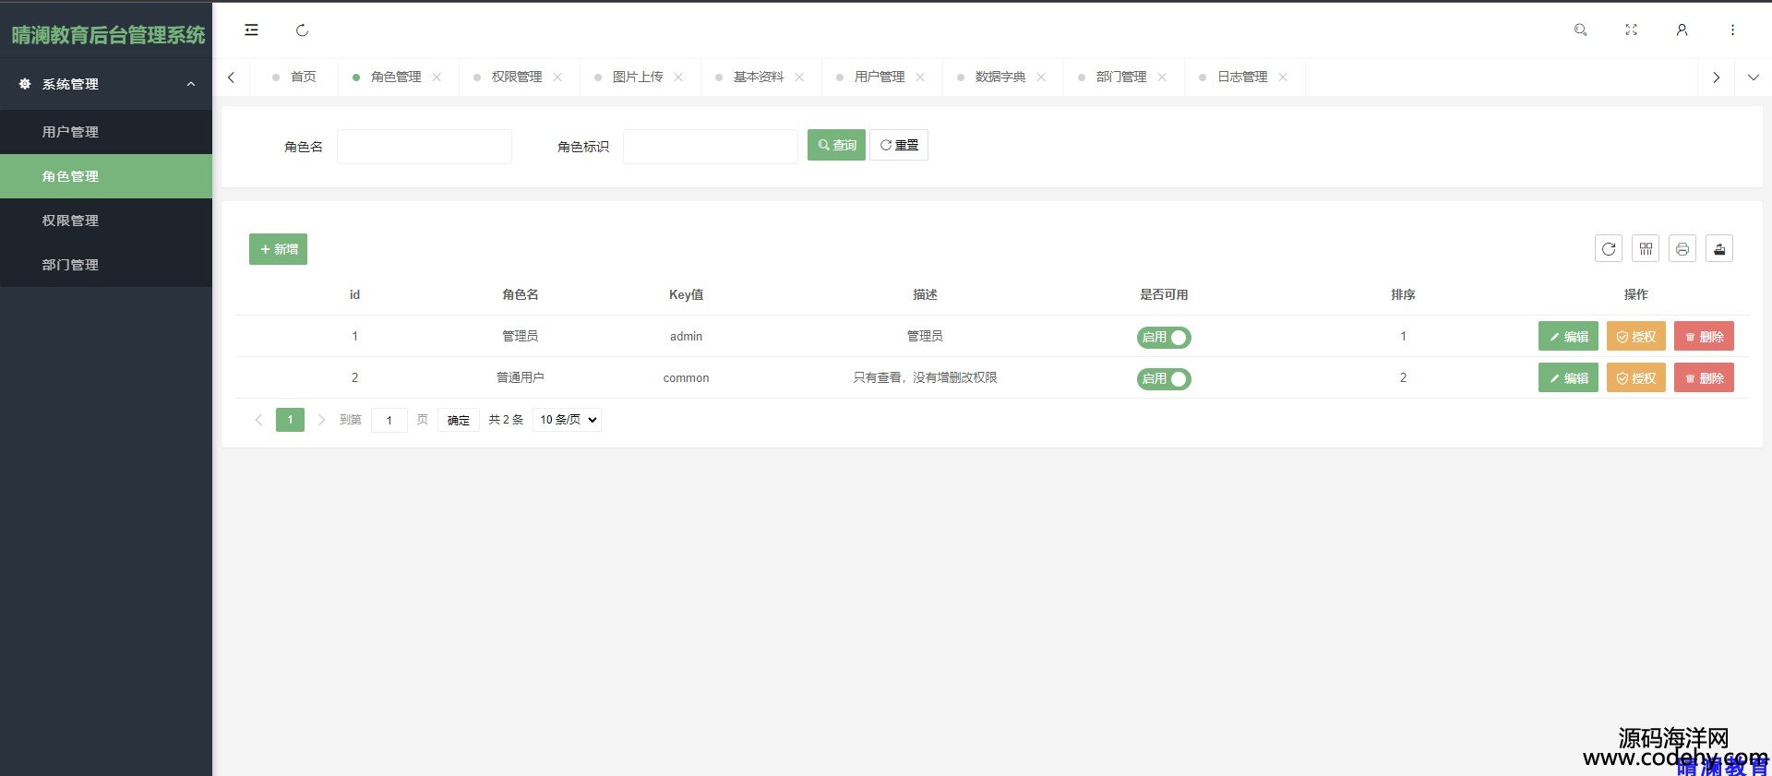Click the page refresh icon in header
This screenshot has width=1772, height=776.
click(302, 30)
